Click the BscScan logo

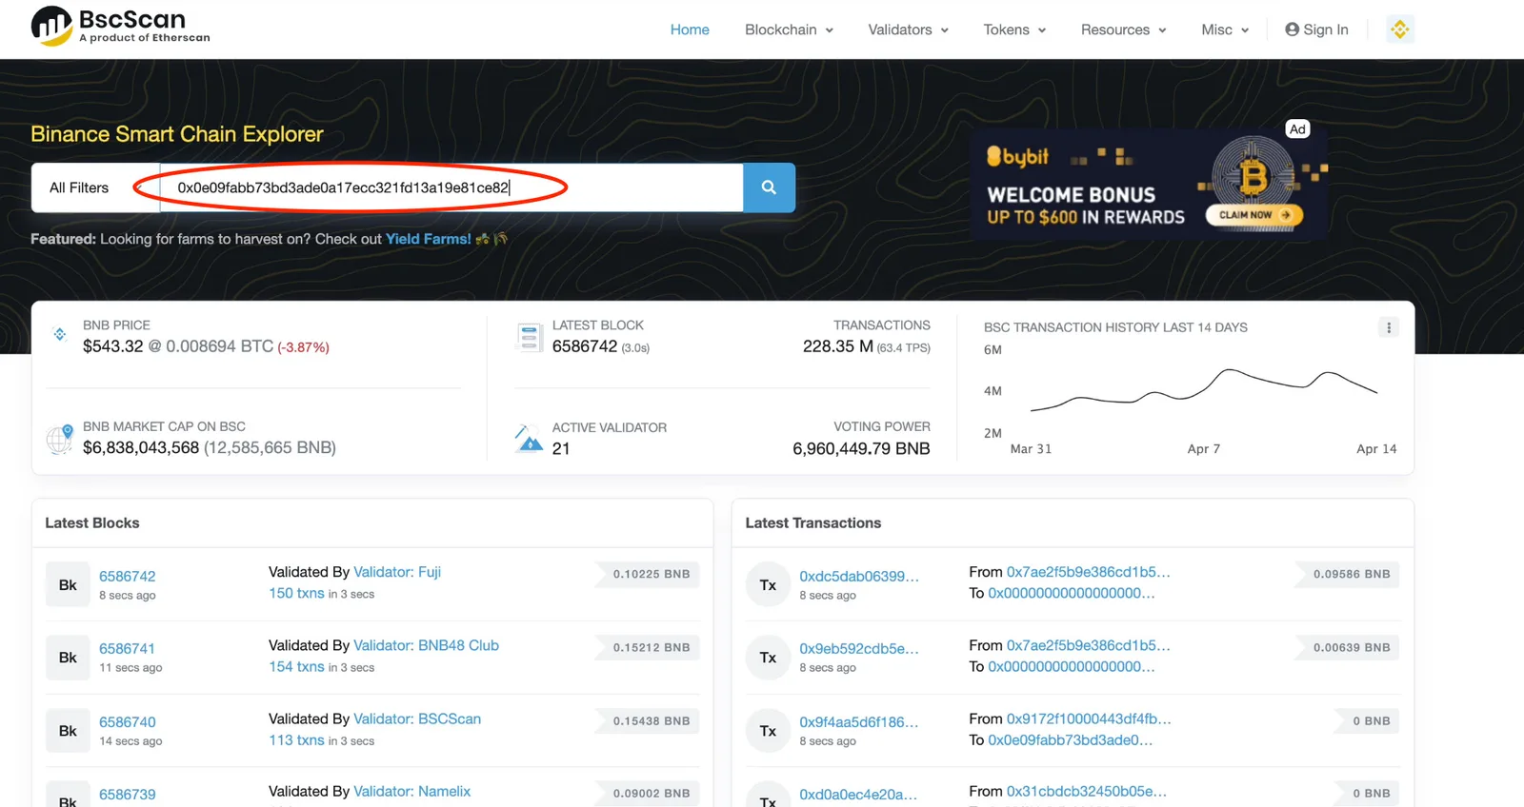pos(120,27)
